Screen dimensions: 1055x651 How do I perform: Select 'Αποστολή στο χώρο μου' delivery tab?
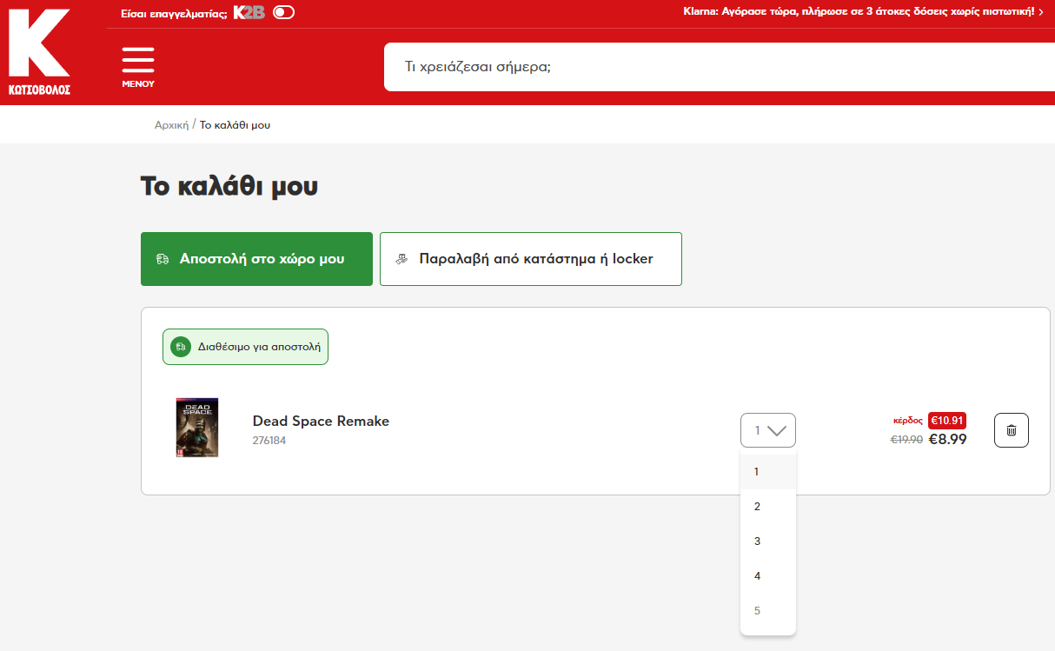(x=256, y=259)
